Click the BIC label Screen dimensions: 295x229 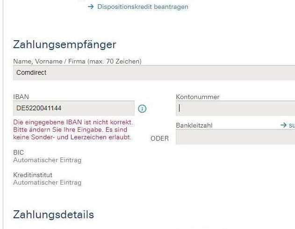18,152
